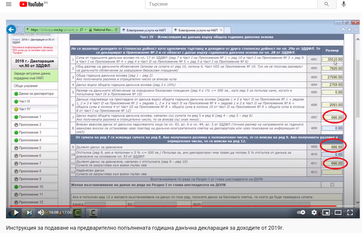
Task: Click the row 10 discount field 4010
Action: pyautogui.click(x=332, y=155)
